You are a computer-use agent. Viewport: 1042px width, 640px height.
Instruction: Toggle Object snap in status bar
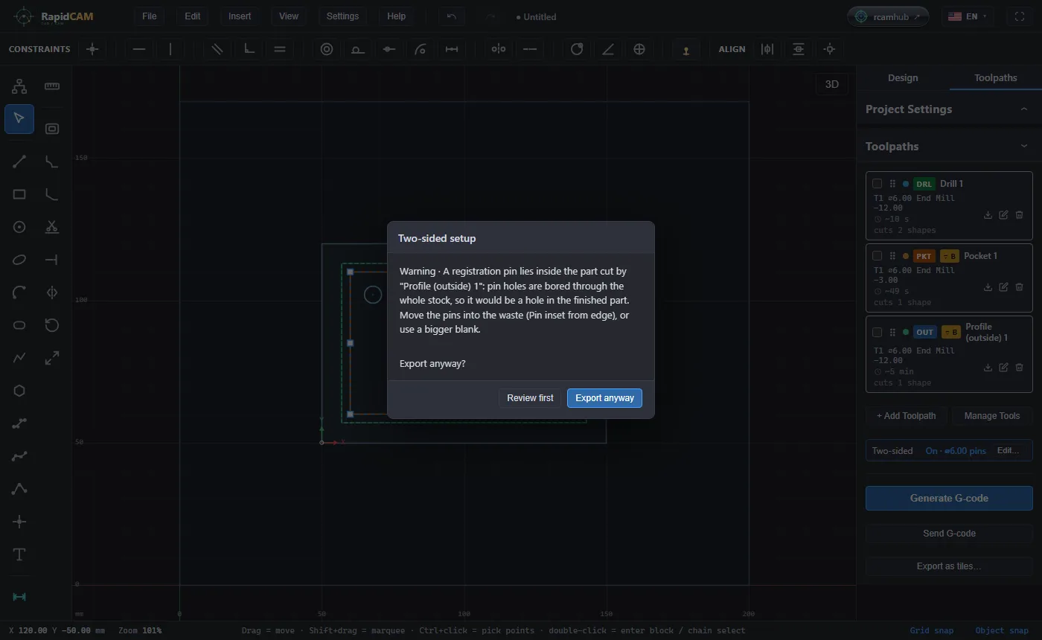click(x=1002, y=631)
